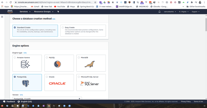Reload the page with the refresh icon
The width and height of the screenshot is (207, 108).
click(11, 2)
